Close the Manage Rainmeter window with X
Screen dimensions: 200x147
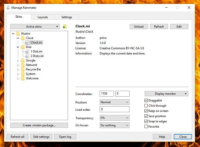click(189, 8)
